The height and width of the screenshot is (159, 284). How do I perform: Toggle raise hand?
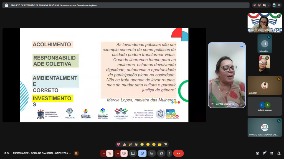[x=161, y=153]
